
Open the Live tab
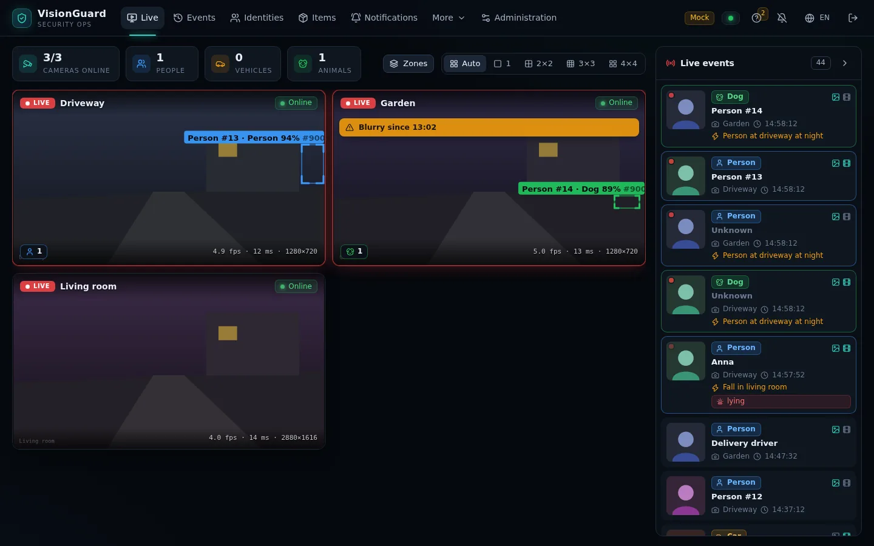(x=143, y=18)
